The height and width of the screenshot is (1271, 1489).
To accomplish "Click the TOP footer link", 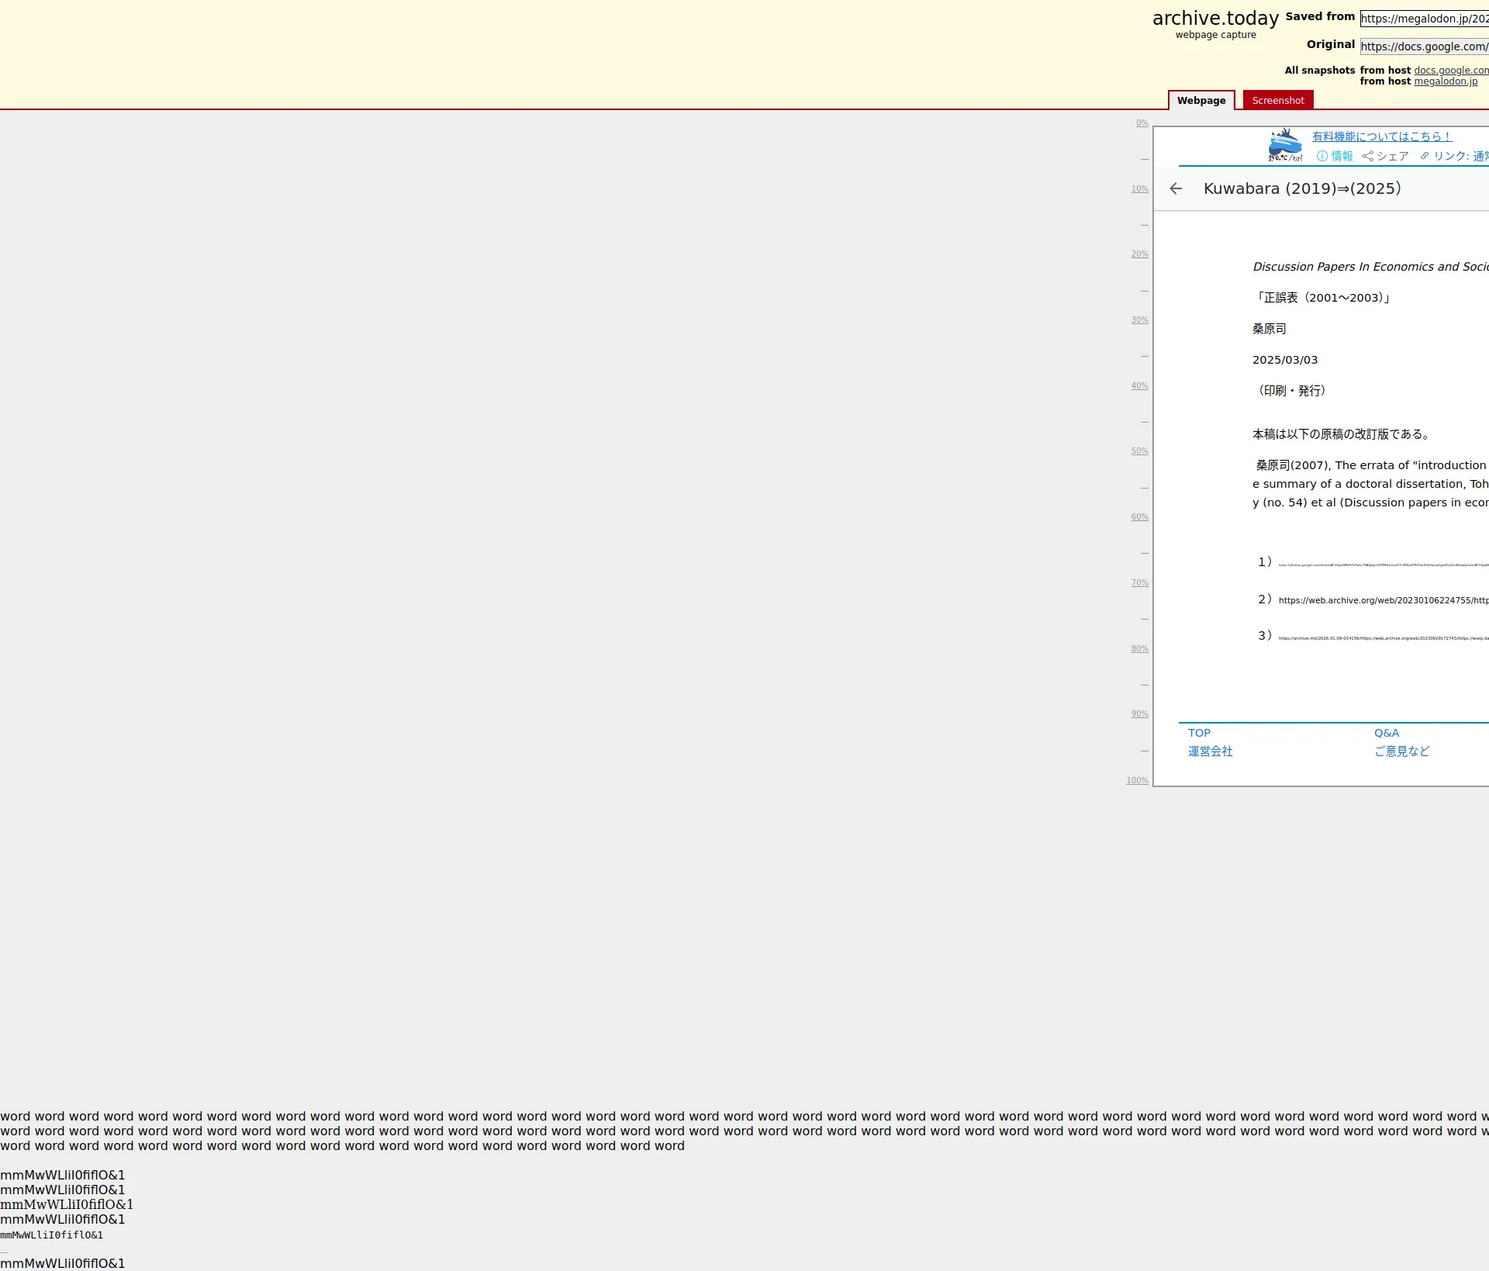I will pyautogui.click(x=1199, y=733).
